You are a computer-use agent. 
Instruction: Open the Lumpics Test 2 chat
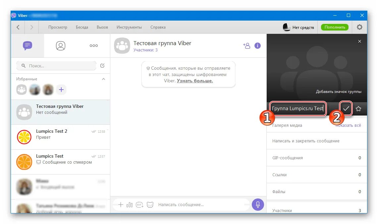coord(61,137)
